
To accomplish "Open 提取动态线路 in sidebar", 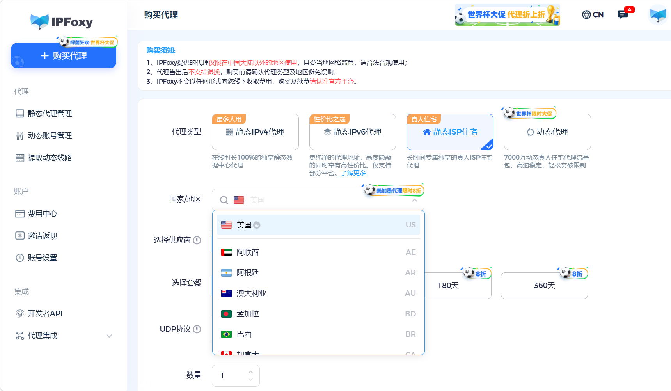I will 50,158.
